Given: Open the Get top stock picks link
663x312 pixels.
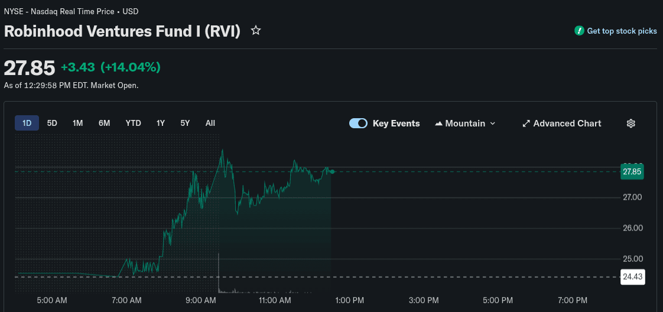Looking at the screenshot, I should pos(622,31).
